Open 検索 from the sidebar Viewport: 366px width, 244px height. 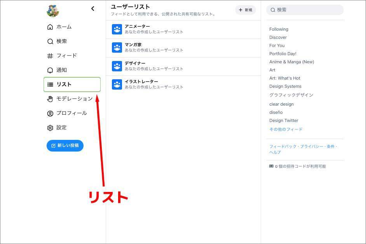61,41
